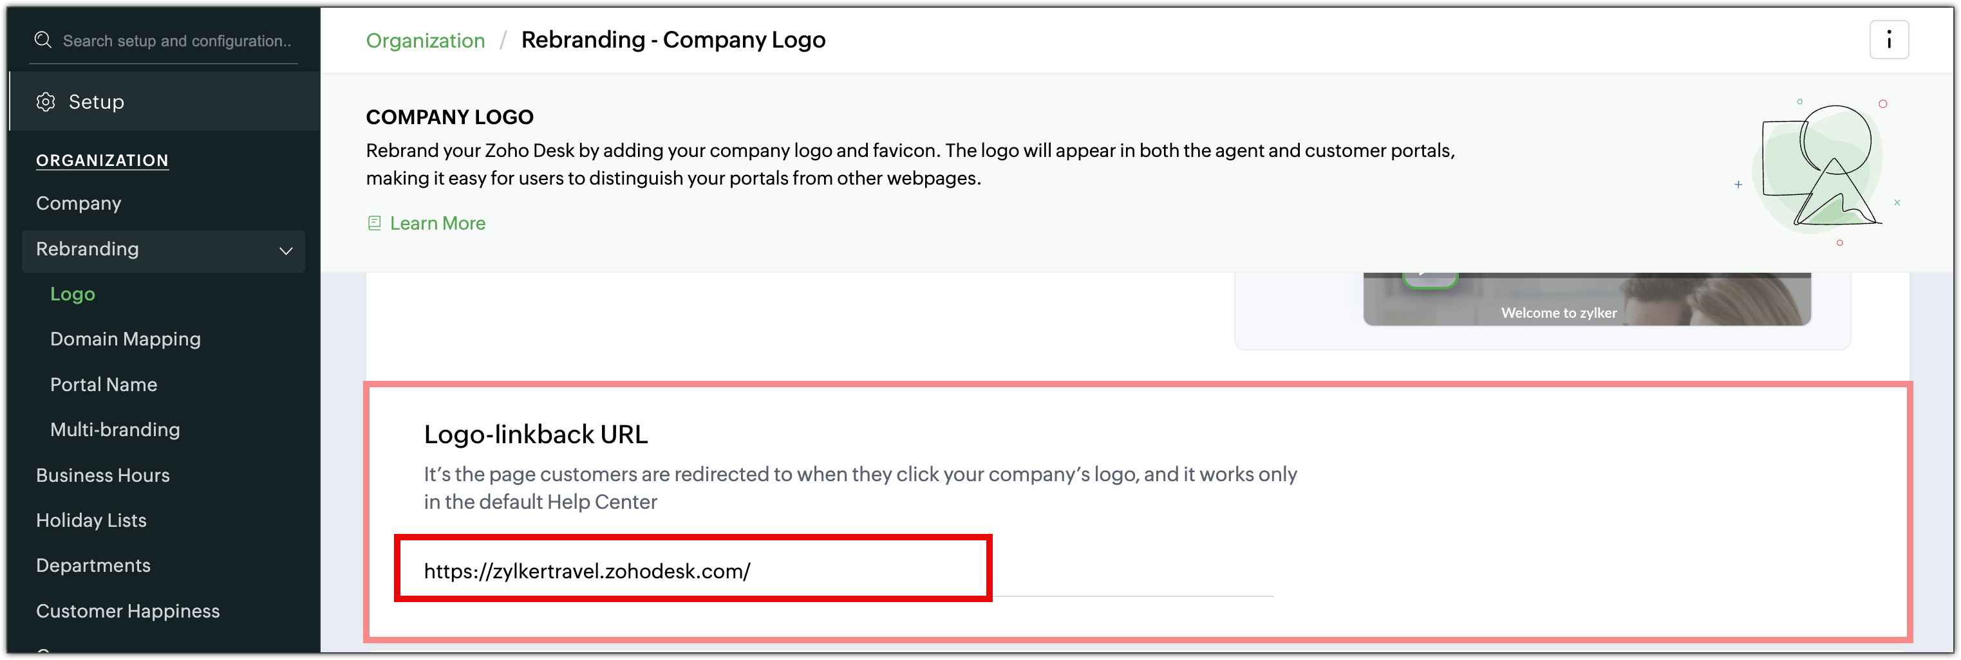Click the Organization breadcrumb link
The width and height of the screenshot is (1961, 660).
425,41
